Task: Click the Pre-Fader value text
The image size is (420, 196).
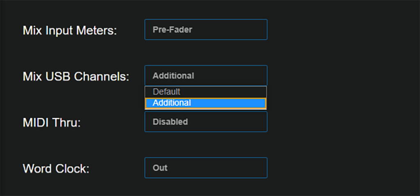Action: tap(172, 29)
